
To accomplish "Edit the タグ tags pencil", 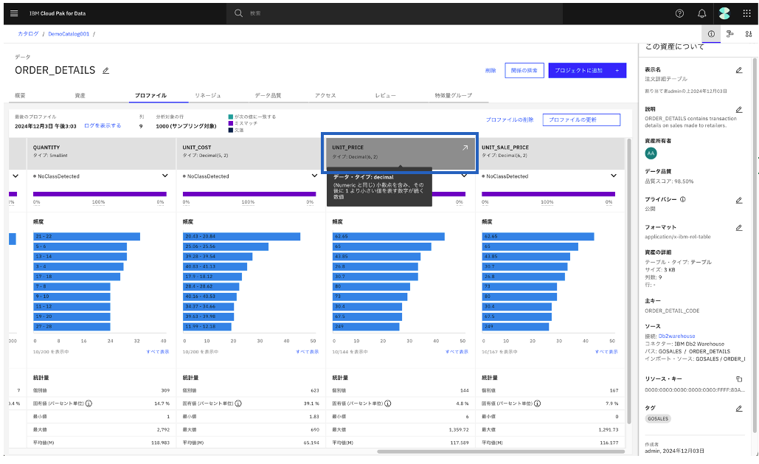I will click(738, 408).
